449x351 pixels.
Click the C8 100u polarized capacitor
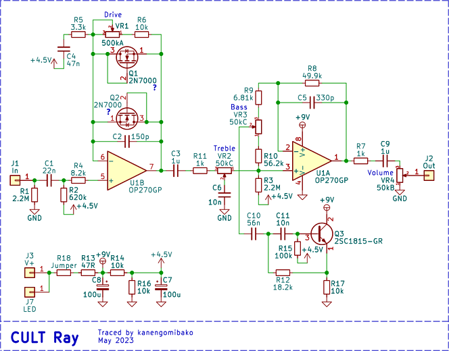103,288
